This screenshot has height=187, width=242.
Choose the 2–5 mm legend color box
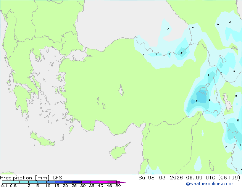tap(33, 182)
